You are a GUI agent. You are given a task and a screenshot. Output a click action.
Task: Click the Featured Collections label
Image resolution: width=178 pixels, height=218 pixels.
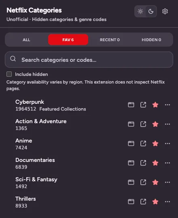[x=63, y=109]
